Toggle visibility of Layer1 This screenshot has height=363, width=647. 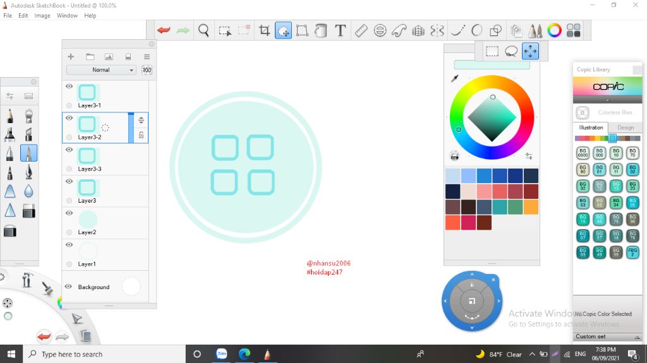(x=70, y=245)
